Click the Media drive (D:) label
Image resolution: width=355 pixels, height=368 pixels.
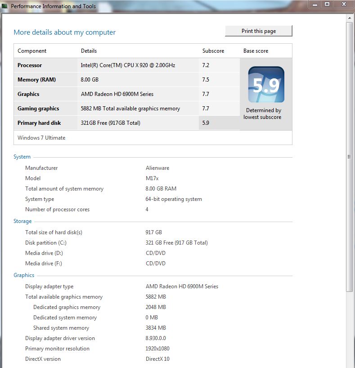point(44,253)
